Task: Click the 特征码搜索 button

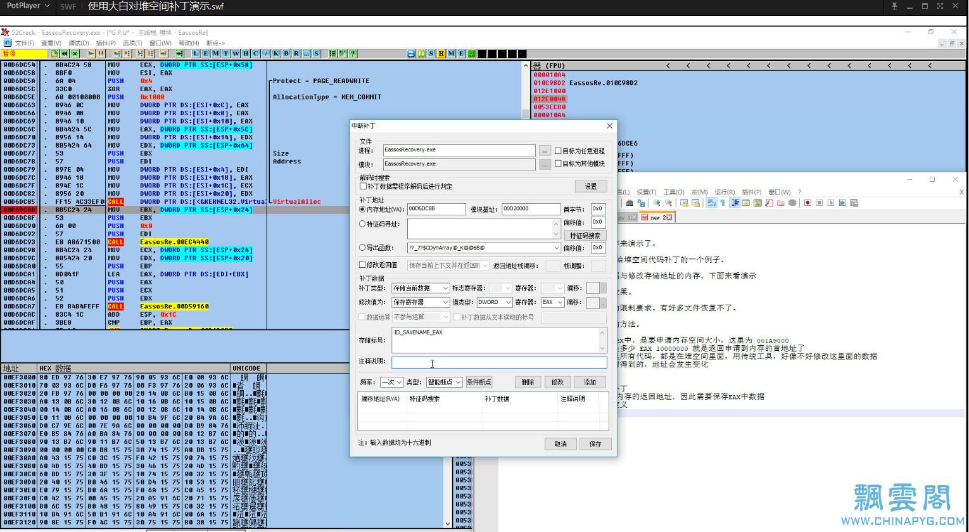Action: click(585, 236)
